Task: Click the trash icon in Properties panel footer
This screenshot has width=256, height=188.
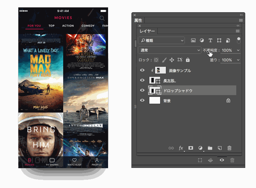Action: pyautogui.click(x=232, y=160)
